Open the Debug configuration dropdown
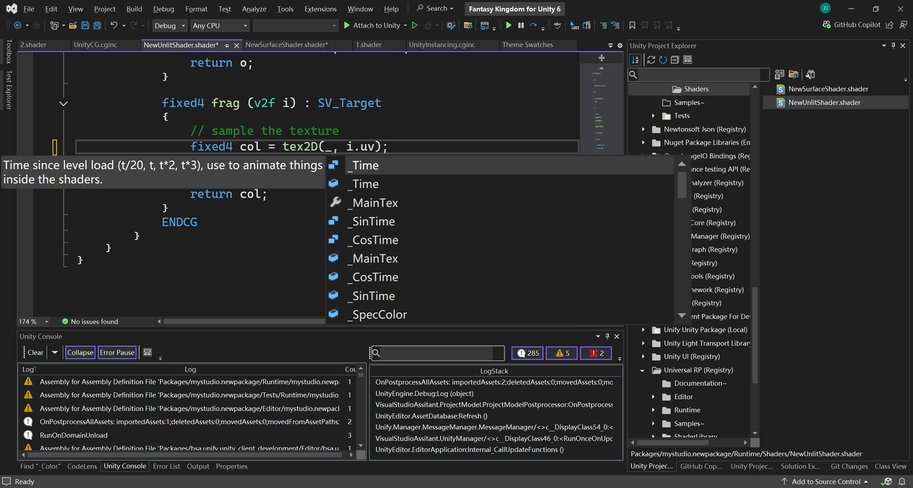 pyautogui.click(x=169, y=26)
